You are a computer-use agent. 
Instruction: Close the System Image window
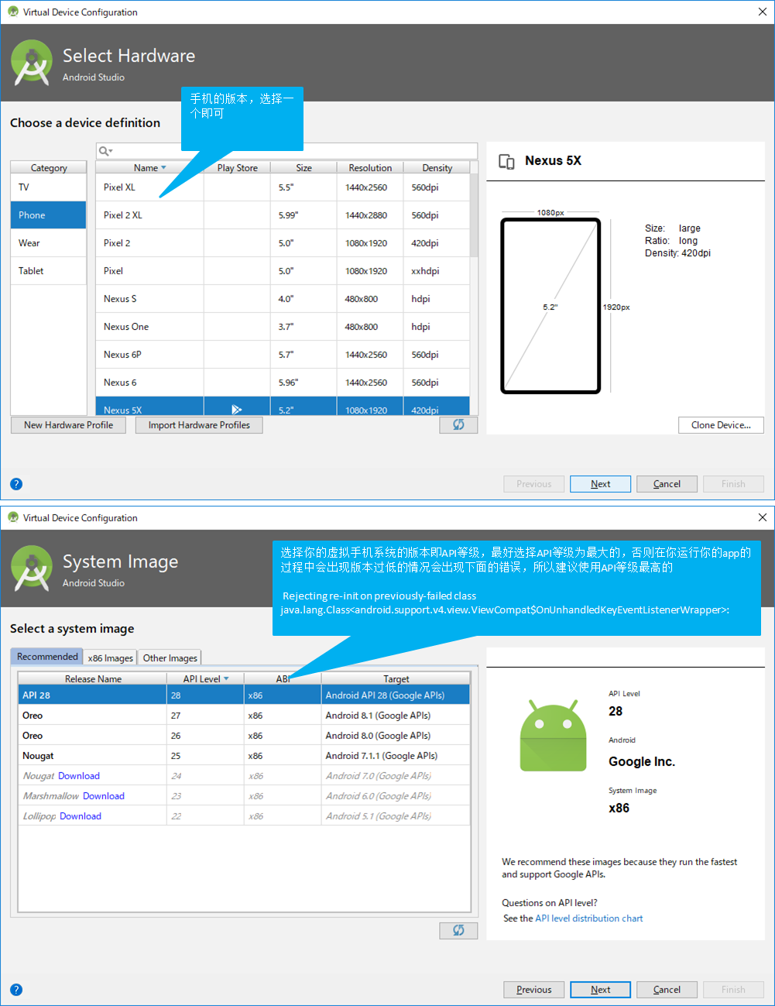[762, 517]
